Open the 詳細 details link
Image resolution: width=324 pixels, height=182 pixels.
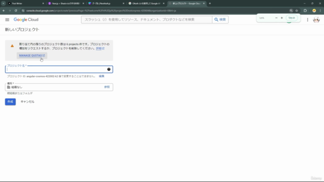click(100, 49)
